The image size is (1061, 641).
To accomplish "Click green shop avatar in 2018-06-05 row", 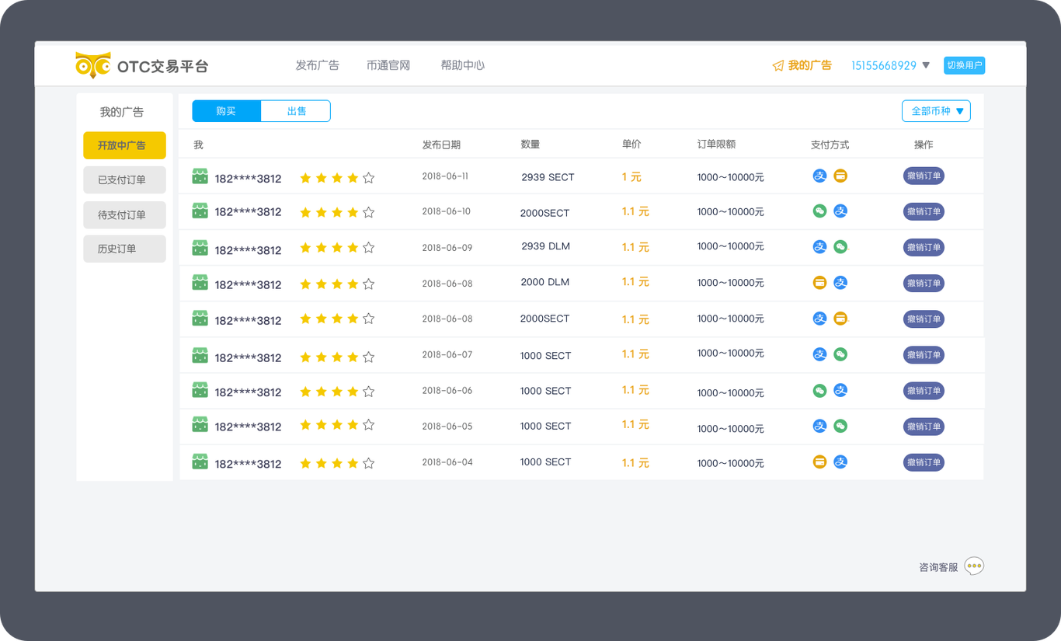I will (x=200, y=424).
